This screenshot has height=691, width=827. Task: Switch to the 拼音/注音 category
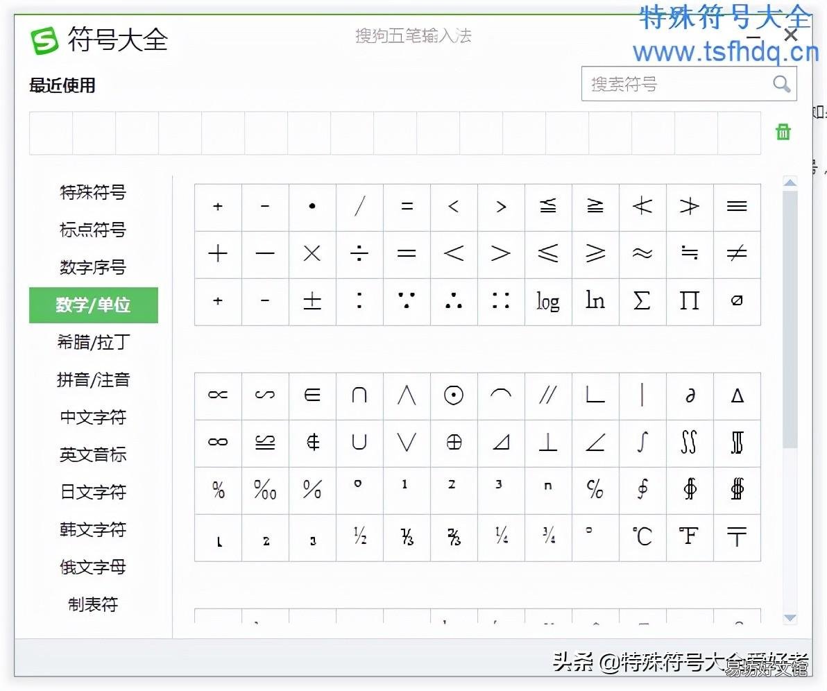coord(93,379)
